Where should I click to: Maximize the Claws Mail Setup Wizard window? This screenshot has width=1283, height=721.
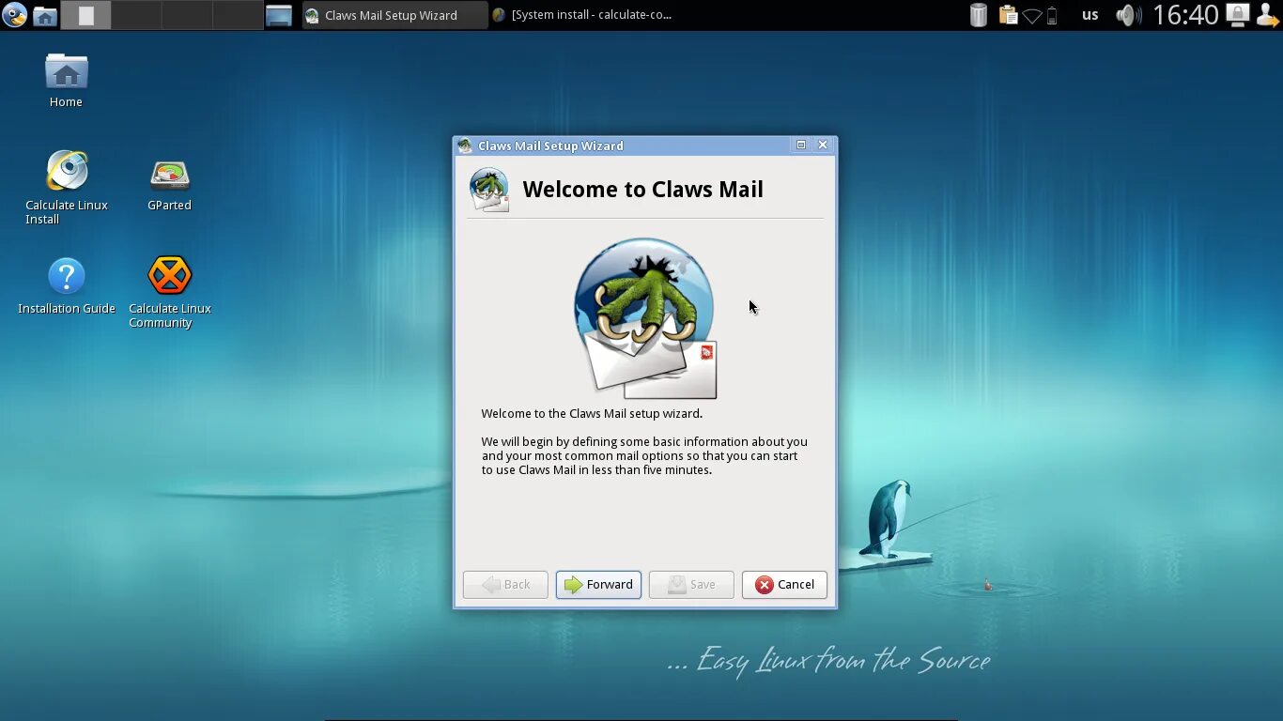[x=801, y=145]
